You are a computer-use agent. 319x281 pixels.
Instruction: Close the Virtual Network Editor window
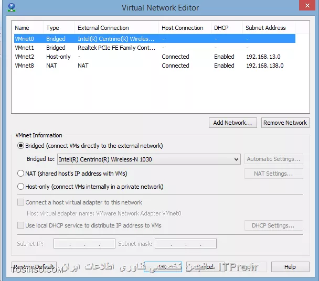[307, 5]
